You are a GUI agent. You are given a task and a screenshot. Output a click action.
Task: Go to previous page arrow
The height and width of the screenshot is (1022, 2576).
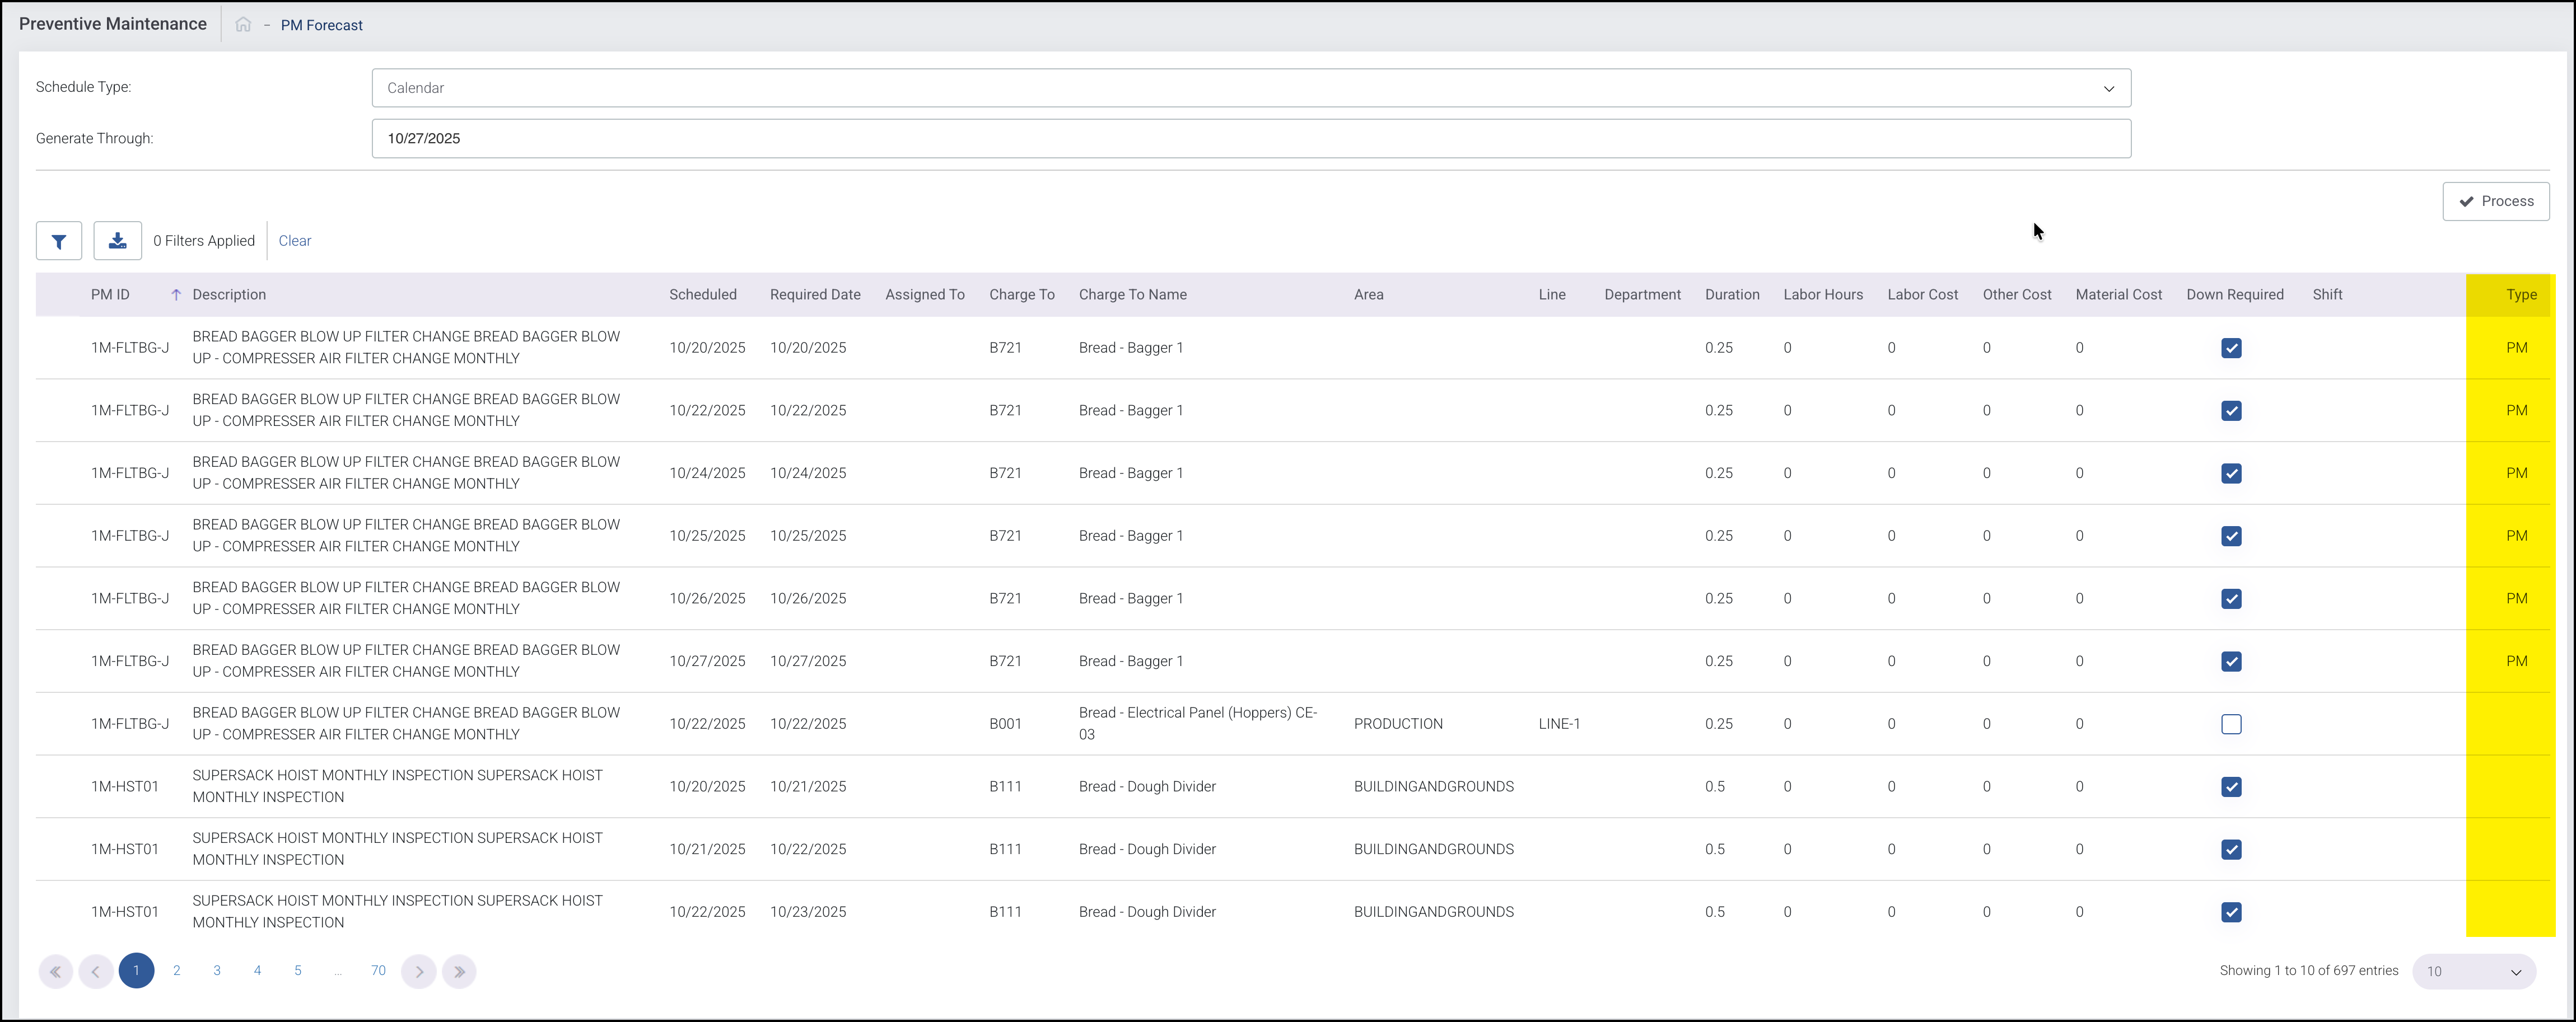tap(96, 971)
